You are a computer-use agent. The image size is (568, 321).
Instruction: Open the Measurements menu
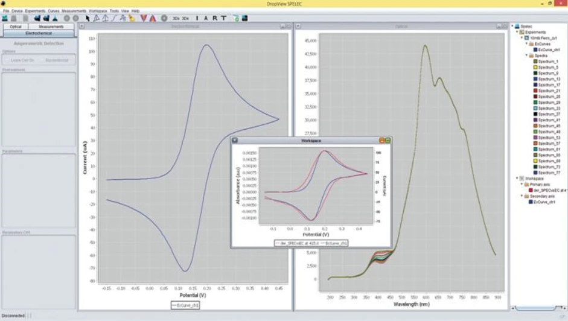coord(74,11)
